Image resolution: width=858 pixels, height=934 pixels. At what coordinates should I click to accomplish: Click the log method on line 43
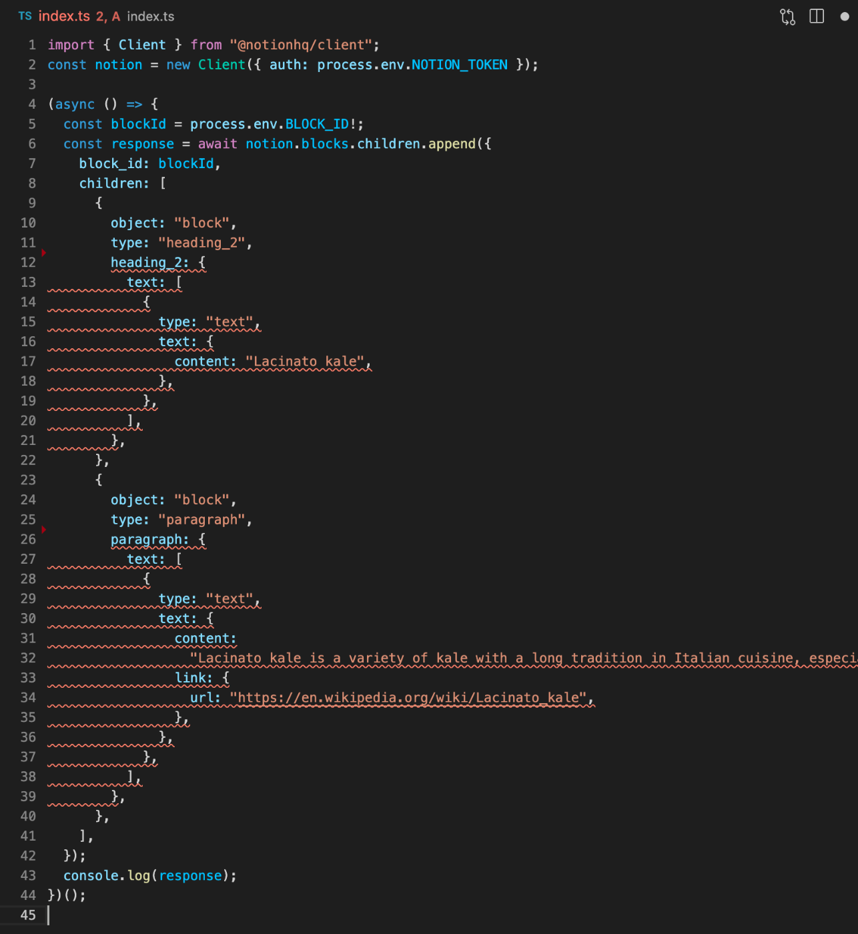(x=139, y=876)
